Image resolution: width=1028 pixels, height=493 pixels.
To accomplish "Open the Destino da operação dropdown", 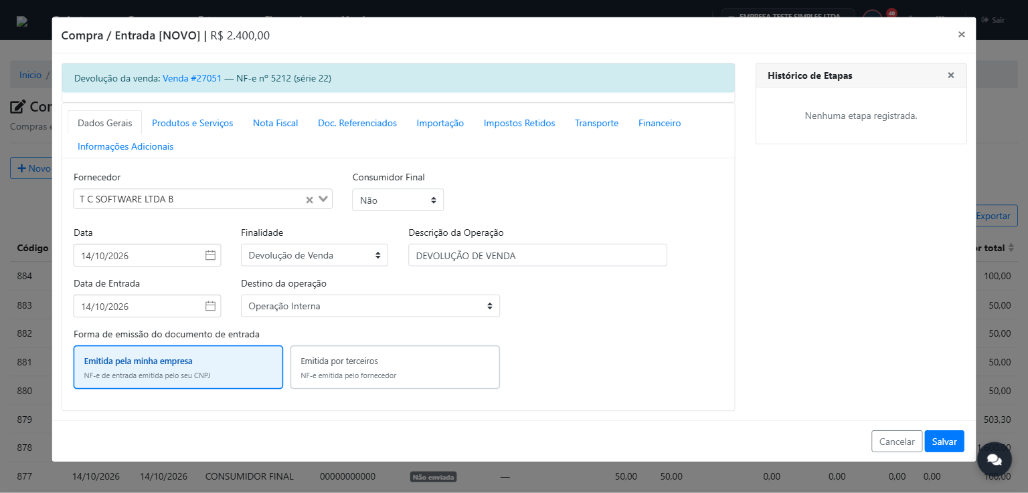I will 370,306.
